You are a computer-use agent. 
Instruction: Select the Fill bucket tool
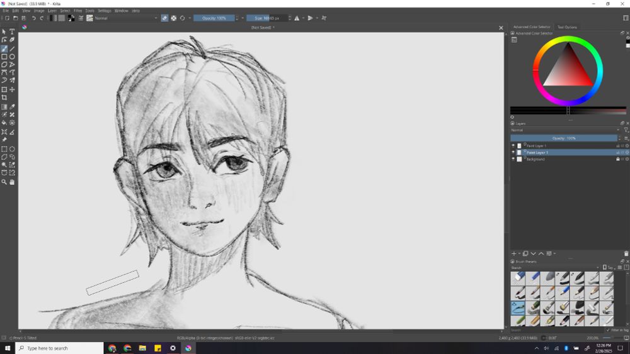pyautogui.click(x=4, y=123)
